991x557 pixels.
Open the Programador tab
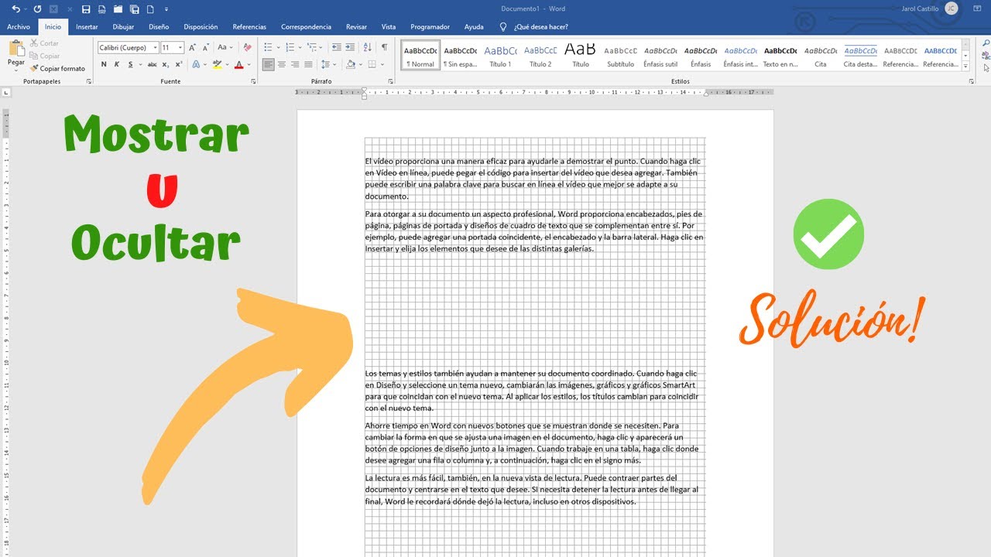coord(430,26)
